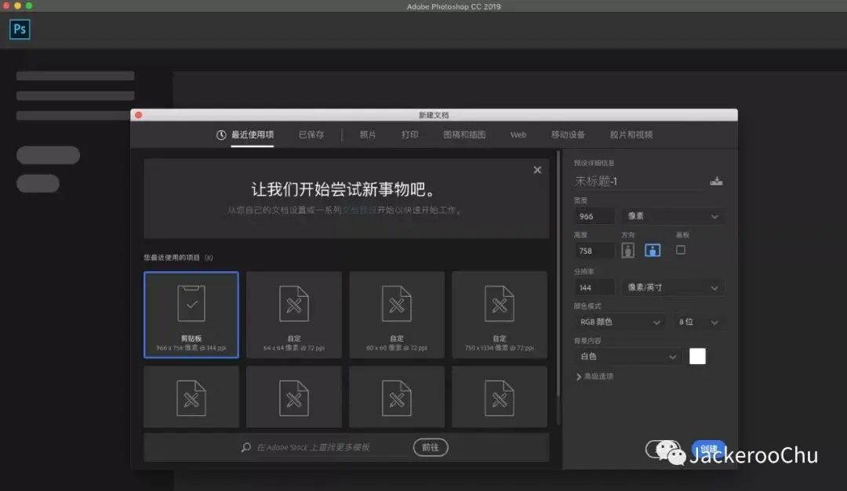Open the 文档预设 link in banner text
847x491 pixels.
(x=359, y=210)
